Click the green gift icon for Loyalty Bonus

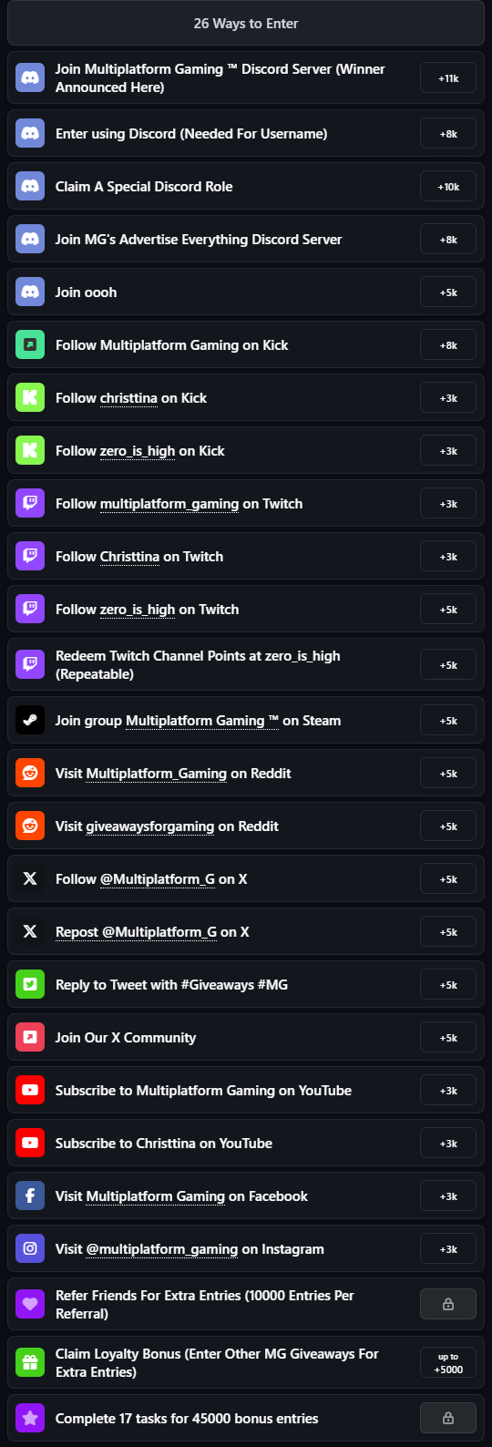[30, 1363]
